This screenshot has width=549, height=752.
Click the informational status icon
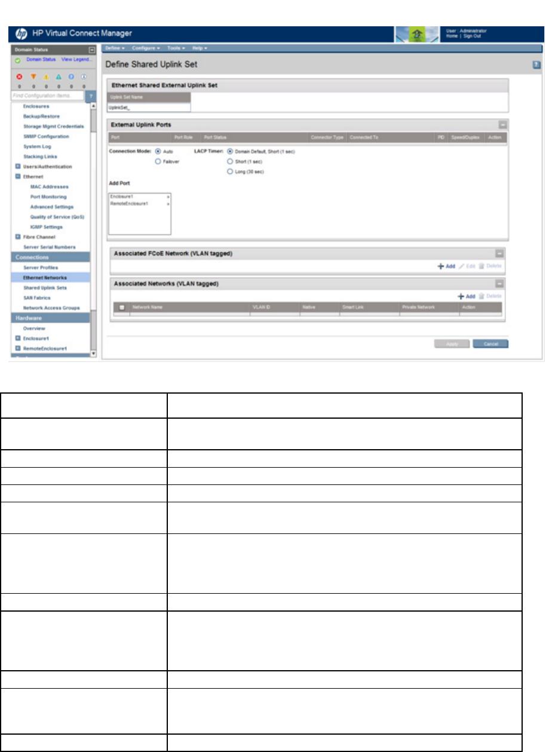click(84, 77)
